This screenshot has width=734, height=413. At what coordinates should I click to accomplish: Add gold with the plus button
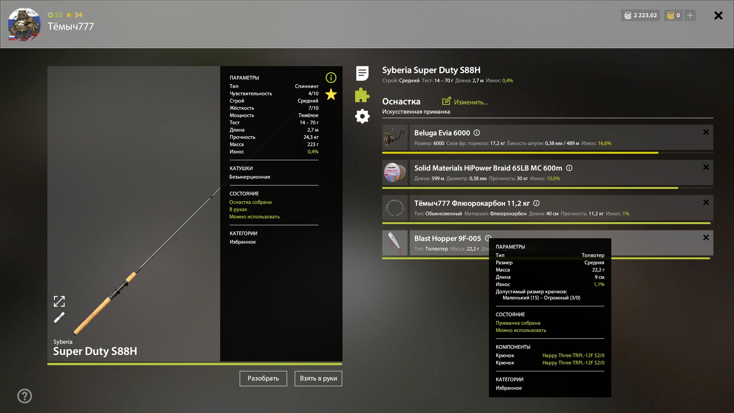pyautogui.click(x=690, y=15)
